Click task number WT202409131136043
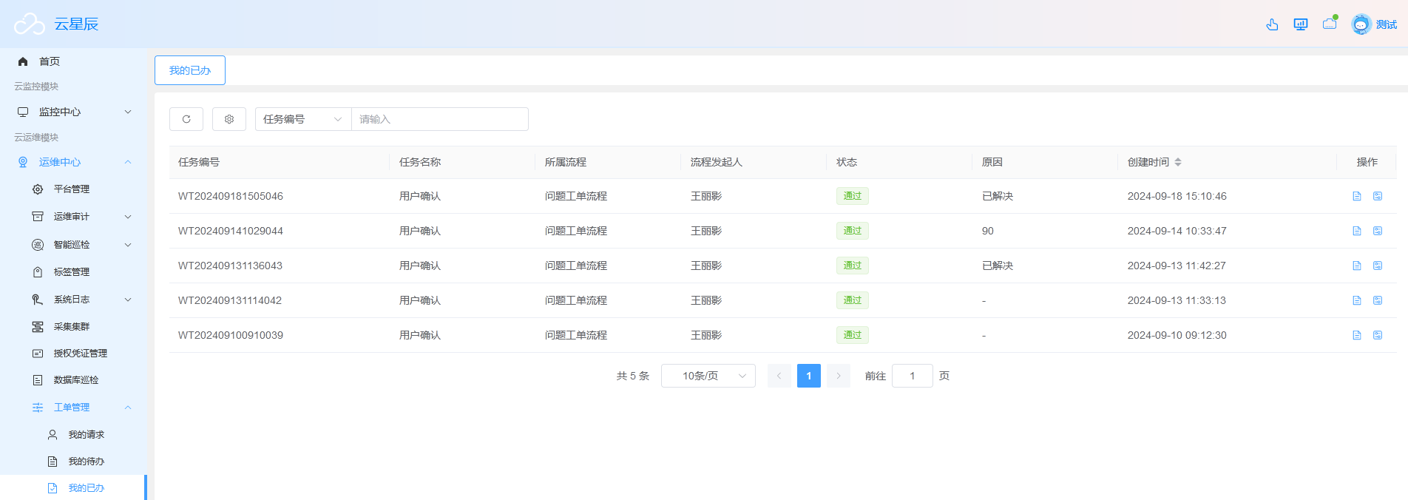The width and height of the screenshot is (1408, 500). click(x=231, y=266)
